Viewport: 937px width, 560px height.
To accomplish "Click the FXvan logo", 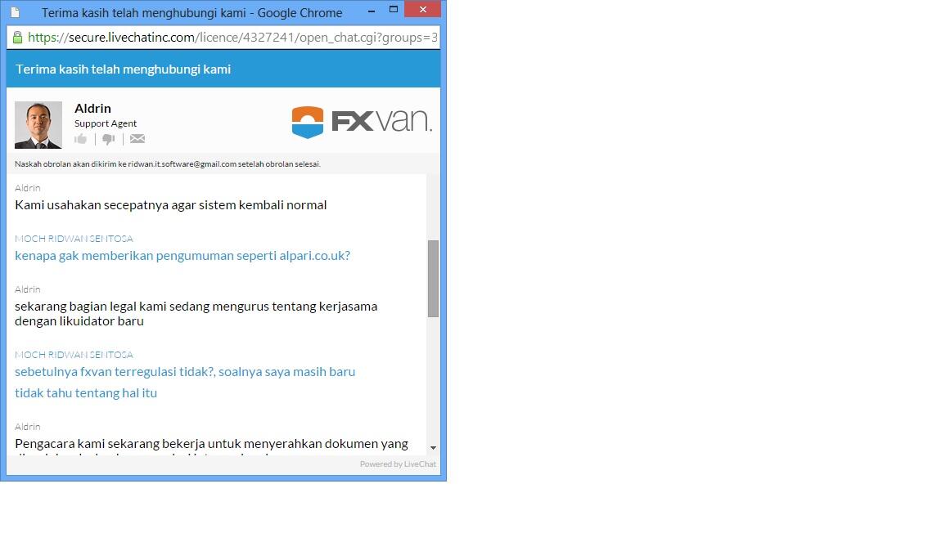I will pos(362,123).
